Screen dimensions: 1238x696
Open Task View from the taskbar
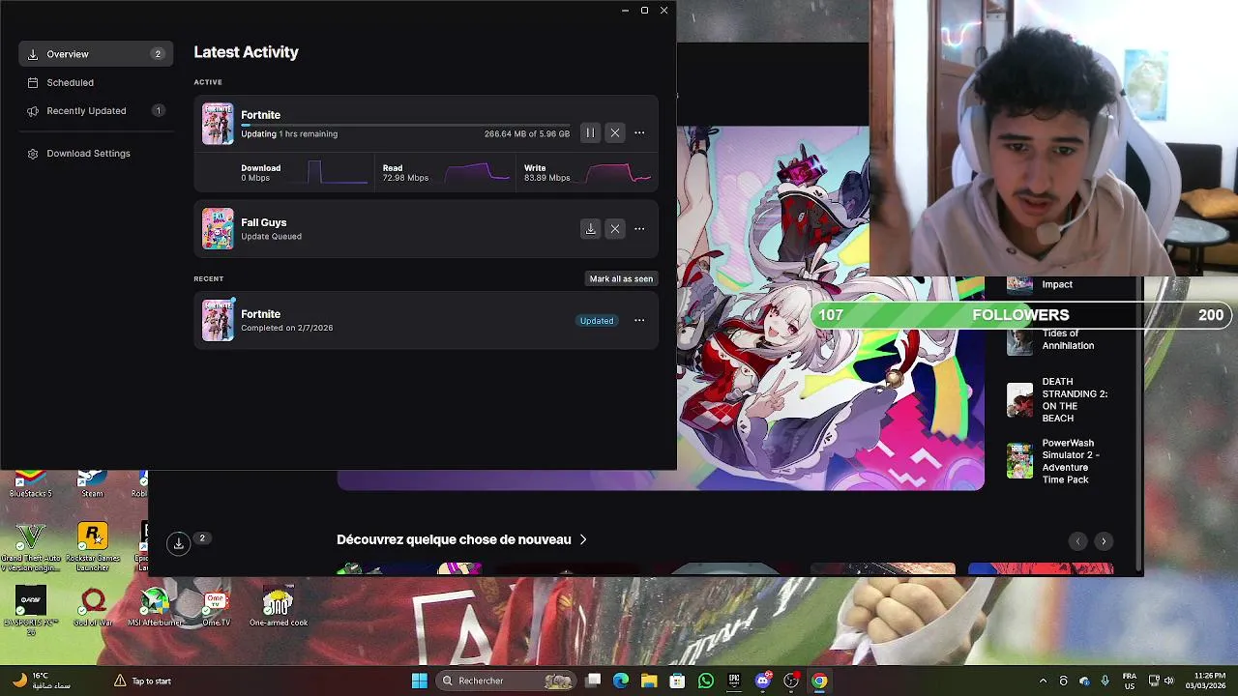(x=594, y=681)
